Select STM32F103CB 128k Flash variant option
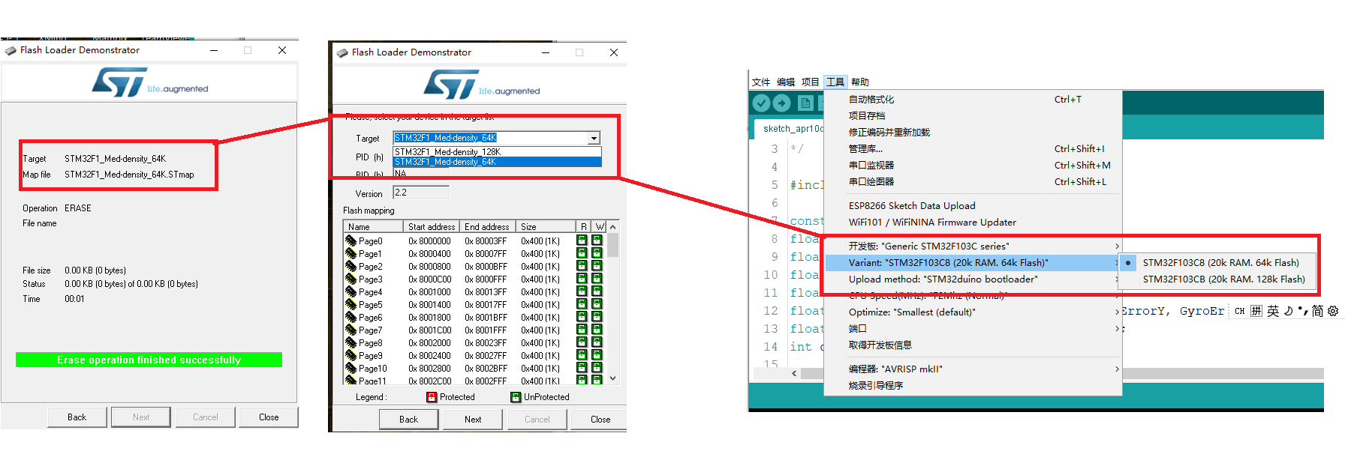Viewport: 1345px width, 472px height. [1217, 279]
